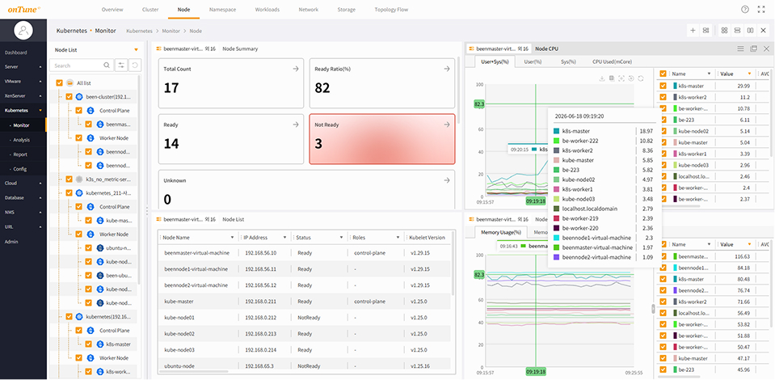Click Node CPU chart restore icon
Screen dimensions: 775x380
tap(631, 78)
